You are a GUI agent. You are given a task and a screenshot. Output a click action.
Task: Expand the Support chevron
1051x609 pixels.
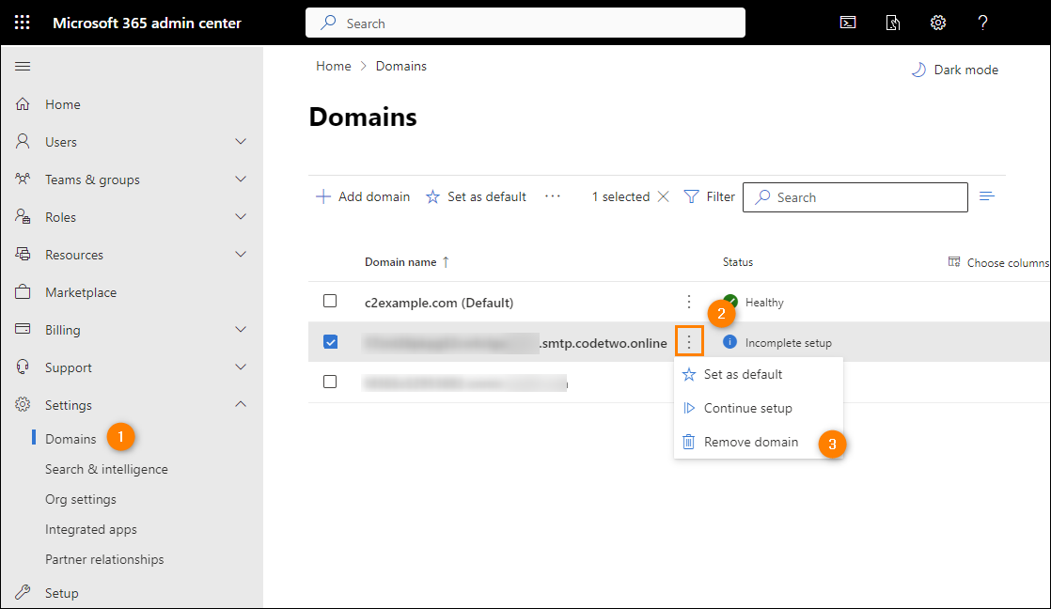coord(241,367)
